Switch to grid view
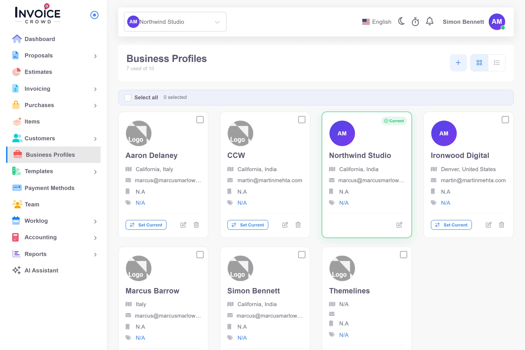 pyautogui.click(x=479, y=63)
